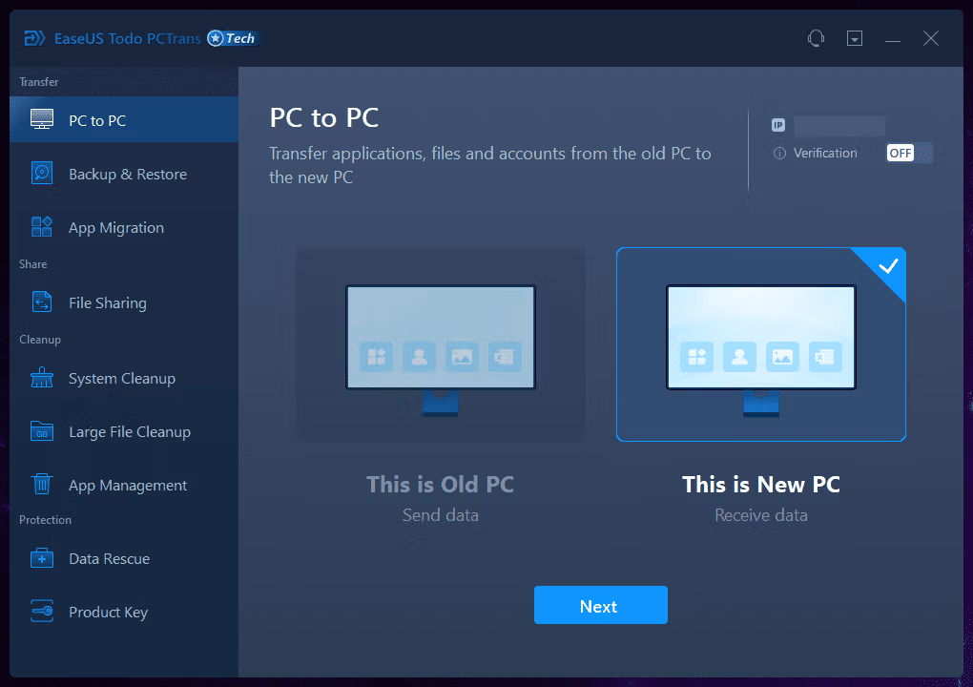This screenshot has height=687, width=973.
Task: Select the Old PC monitor card
Action: point(441,344)
